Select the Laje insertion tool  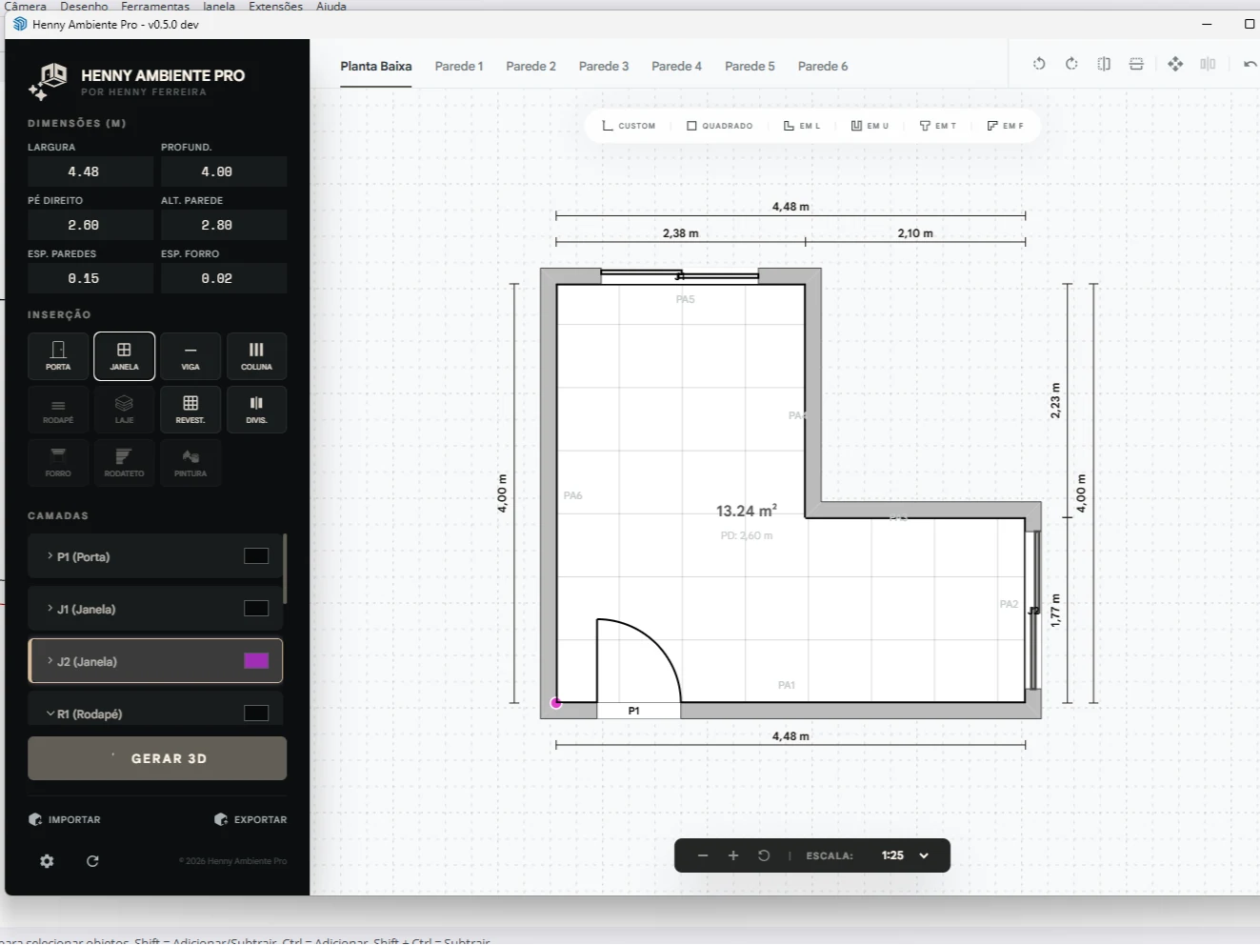click(124, 410)
